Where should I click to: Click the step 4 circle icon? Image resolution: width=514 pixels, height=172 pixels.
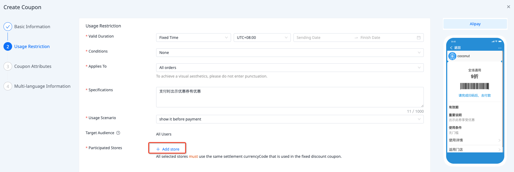tap(8, 86)
